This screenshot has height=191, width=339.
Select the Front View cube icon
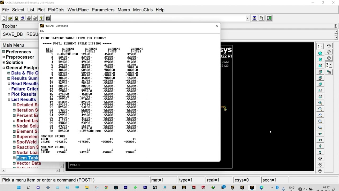[x=320, y=66]
